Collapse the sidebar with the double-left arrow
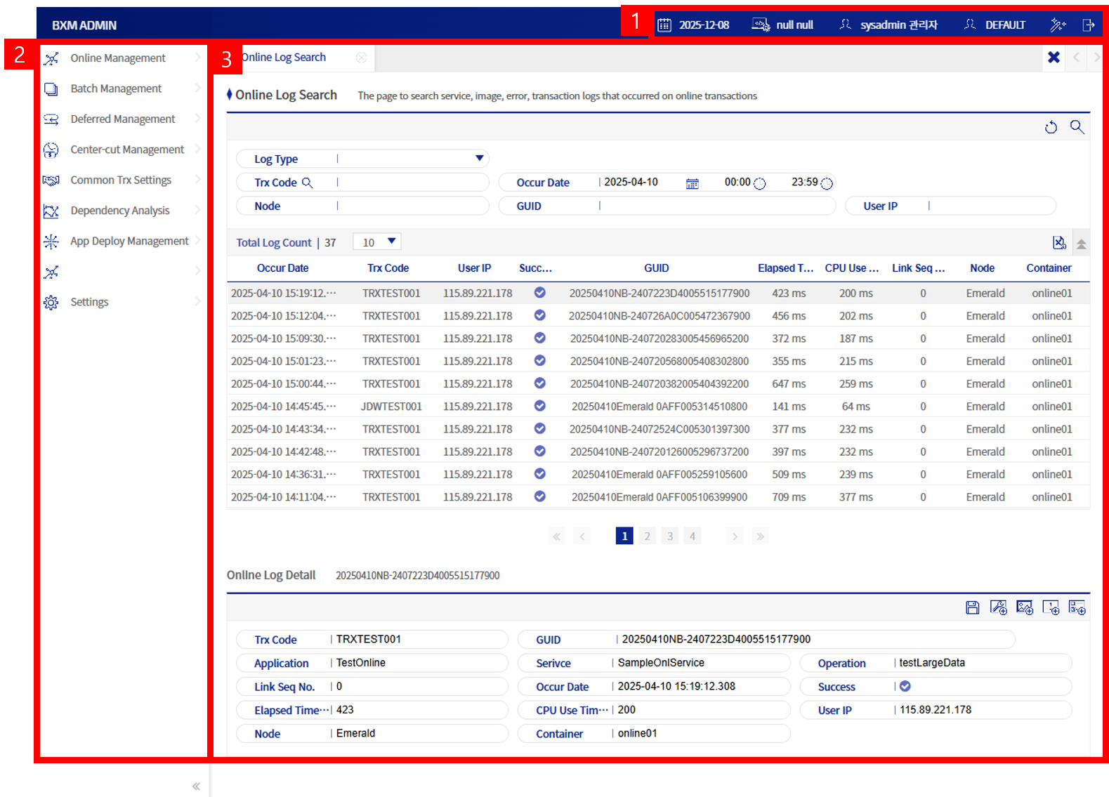1109x797 pixels. [196, 786]
